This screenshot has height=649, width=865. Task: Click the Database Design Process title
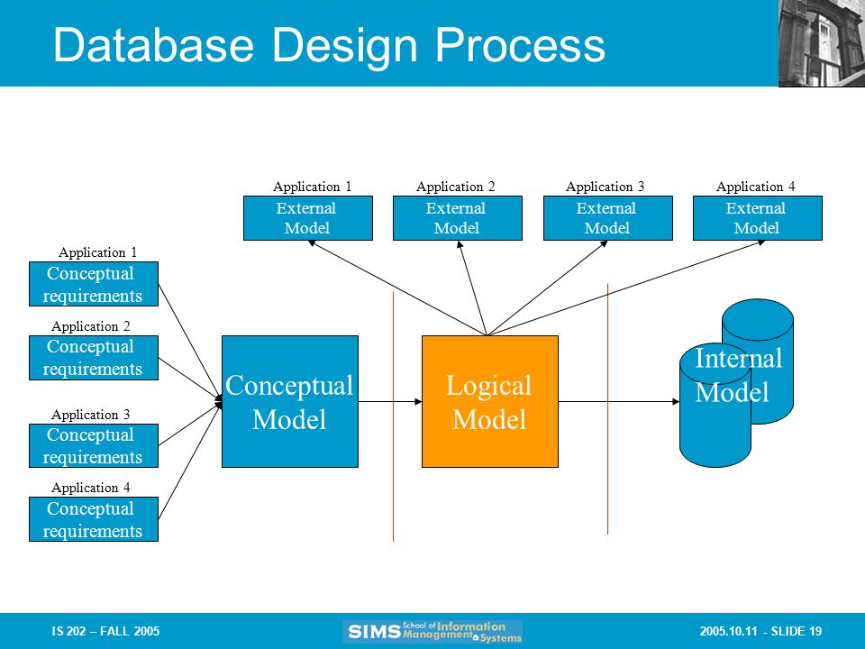point(330,45)
